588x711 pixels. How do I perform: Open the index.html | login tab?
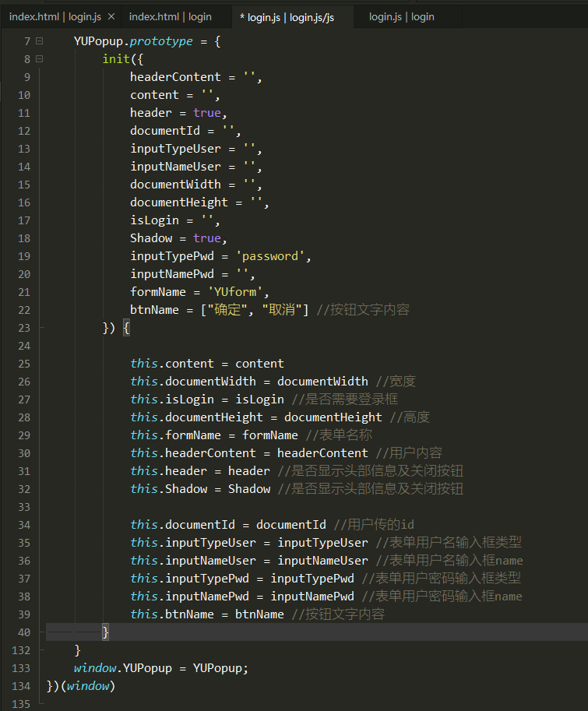tap(170, 17)
